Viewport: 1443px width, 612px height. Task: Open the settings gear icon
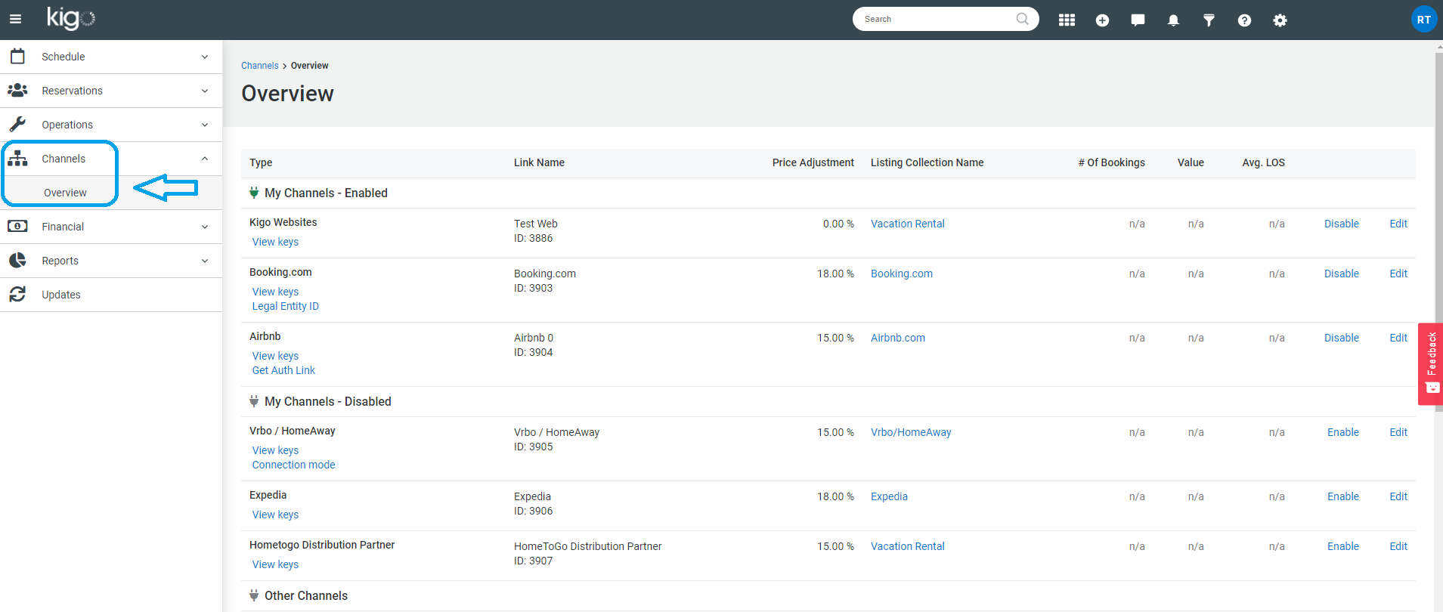click(1280, 20)
